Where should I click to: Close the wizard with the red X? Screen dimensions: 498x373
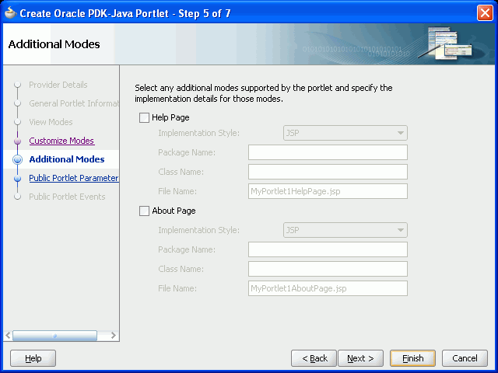(x=485, y=13)
